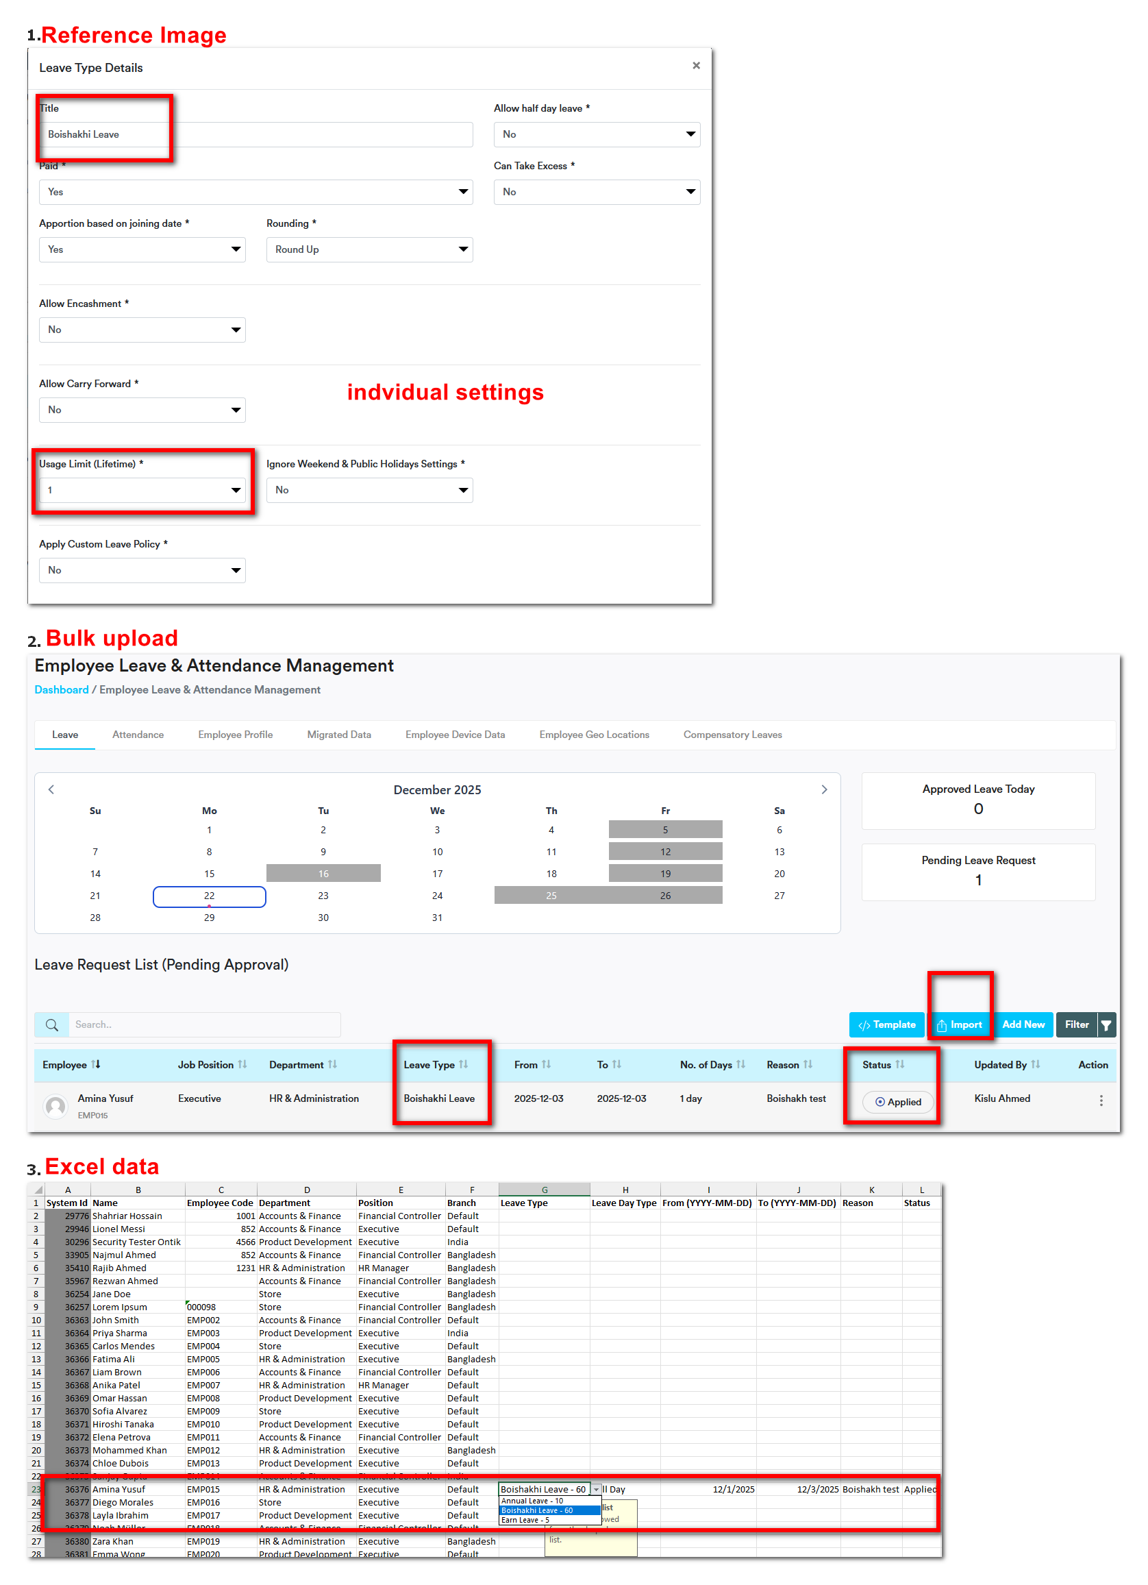
Task: Close the Leave Type Details dialog
Action: click(x=696, y=66)
